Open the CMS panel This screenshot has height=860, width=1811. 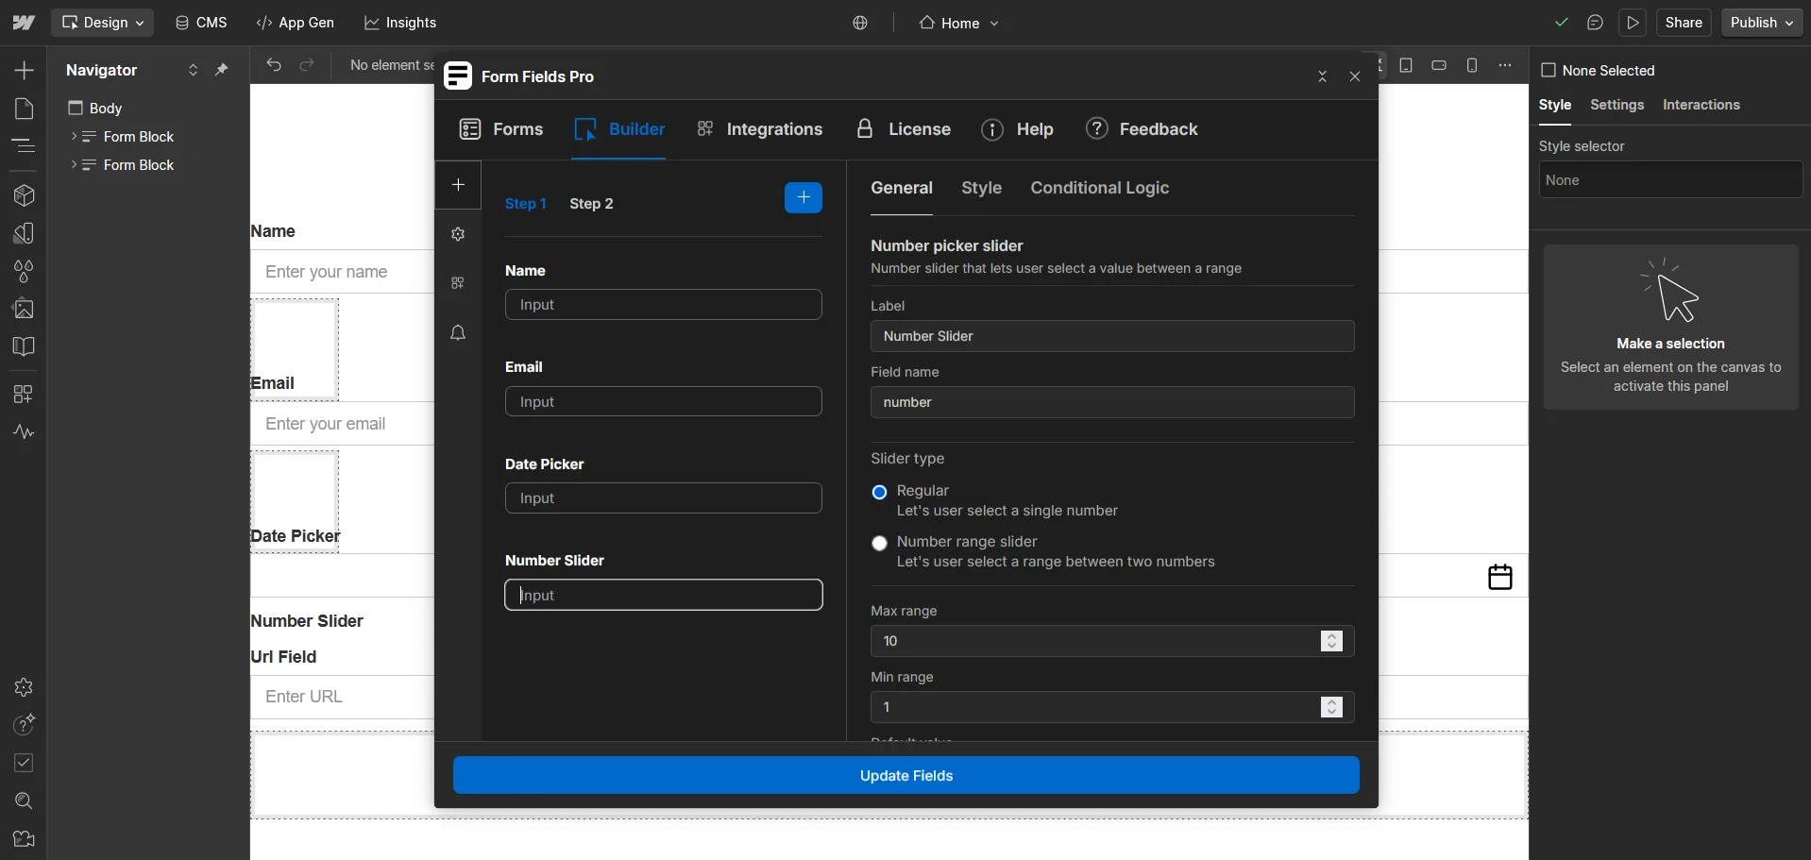201,23
